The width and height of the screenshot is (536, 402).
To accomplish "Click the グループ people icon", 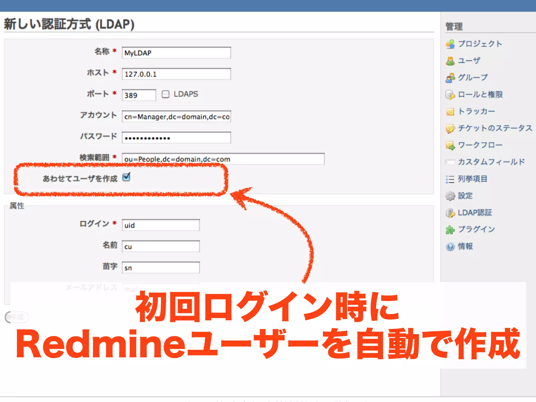I will [x=450, y=78].
